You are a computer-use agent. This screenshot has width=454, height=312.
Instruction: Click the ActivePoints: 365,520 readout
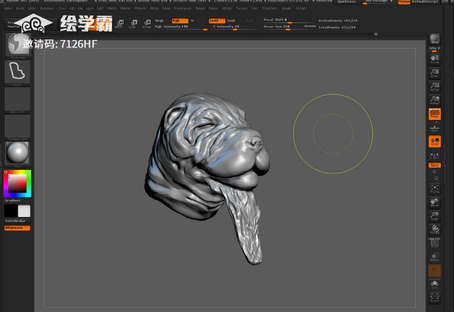pyautogui.click(x=338, y=21)
